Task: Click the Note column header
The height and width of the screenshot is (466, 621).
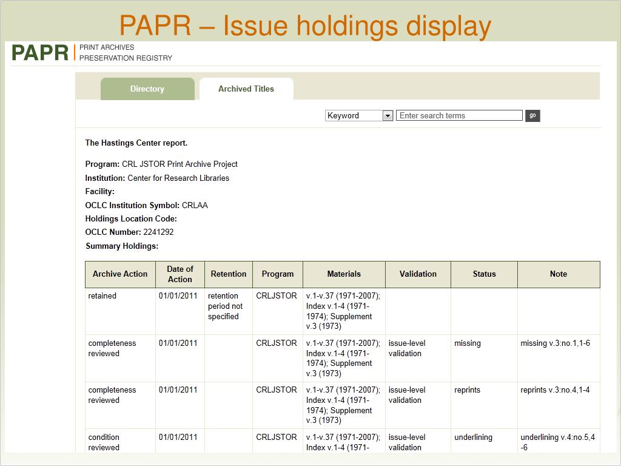Action: [x=559, y=274]
